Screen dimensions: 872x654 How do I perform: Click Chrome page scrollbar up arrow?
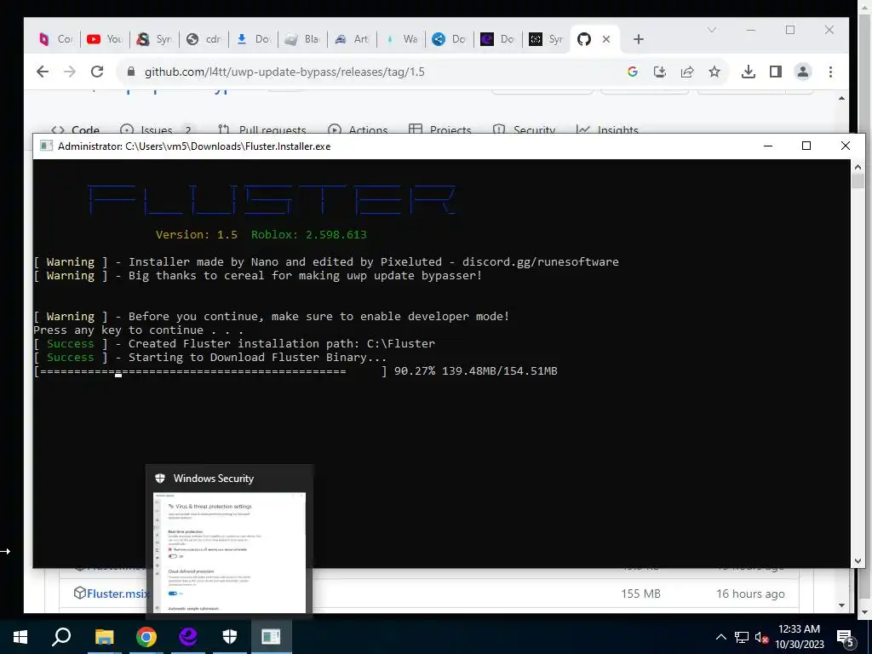click(841, 98)
